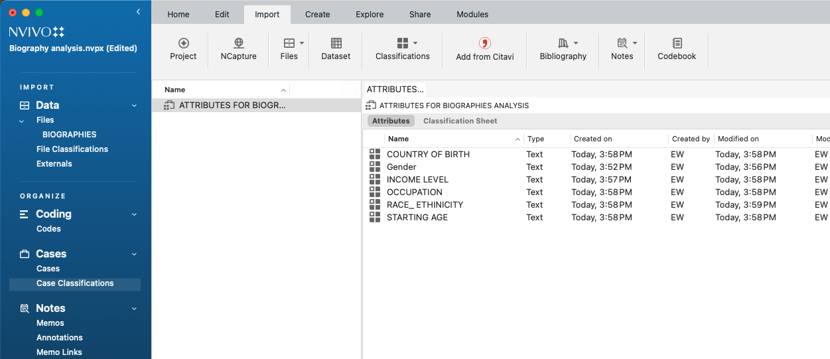
Task: Click the Dataset import icon
Action: point(336,43)
